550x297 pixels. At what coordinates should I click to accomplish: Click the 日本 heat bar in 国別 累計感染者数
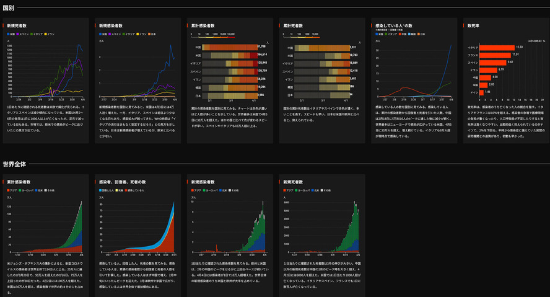point(230,95)
